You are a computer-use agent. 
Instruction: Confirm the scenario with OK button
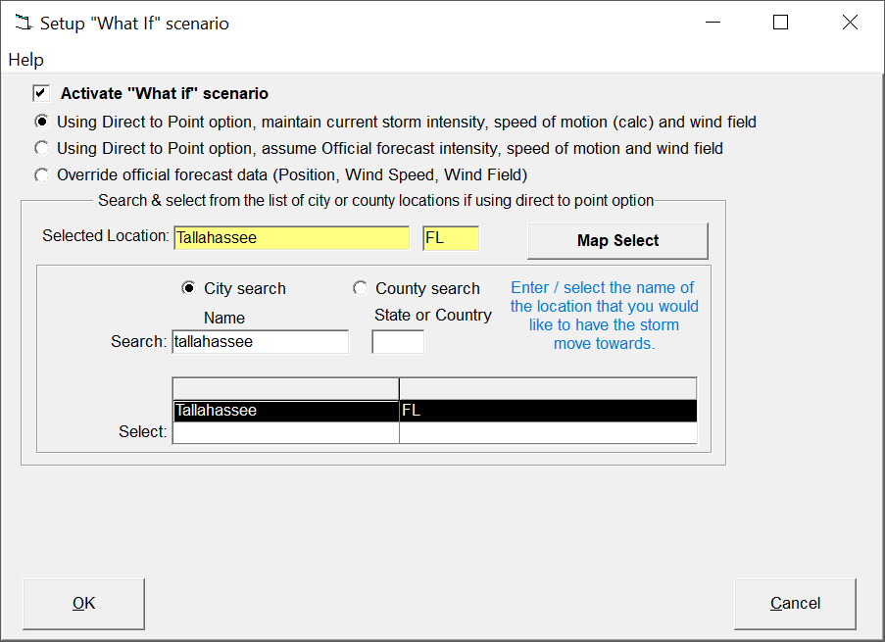pos(83,604)
